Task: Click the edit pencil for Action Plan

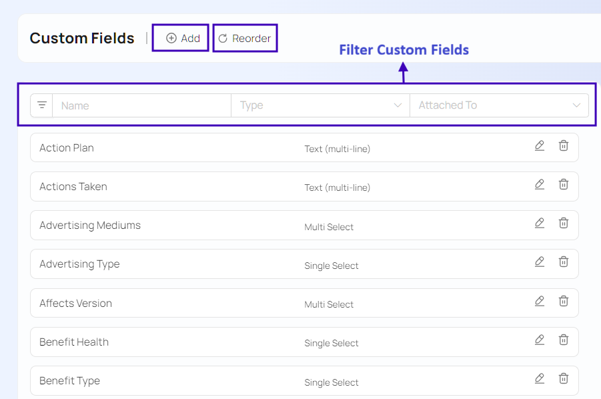Action: [540, 145]
